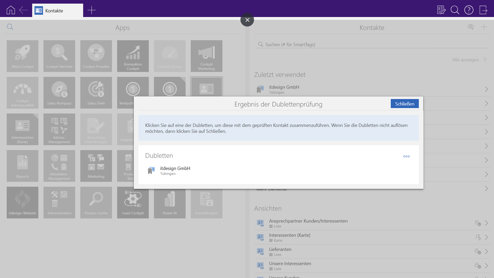
Task: Open the Administration app tile
Action: pyautogui.click(x=59, y=202)
